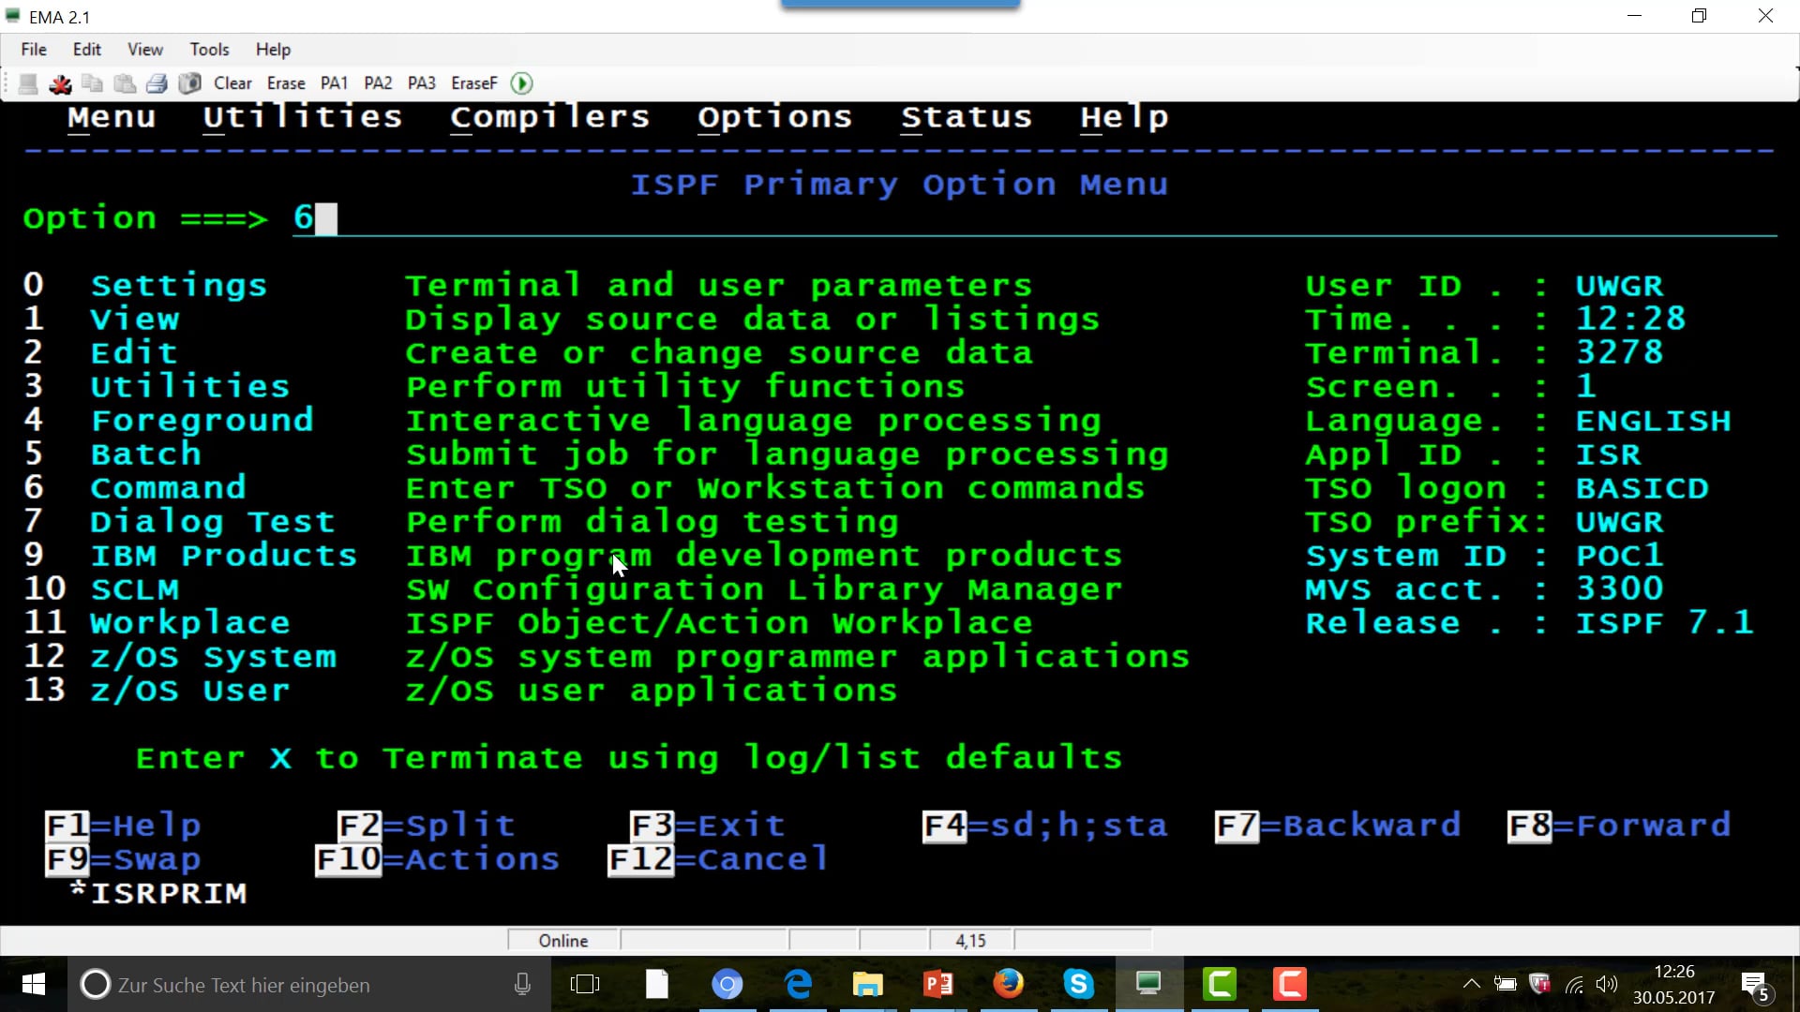
Task: Capture the screen with the camera icon
Action: 189,83
